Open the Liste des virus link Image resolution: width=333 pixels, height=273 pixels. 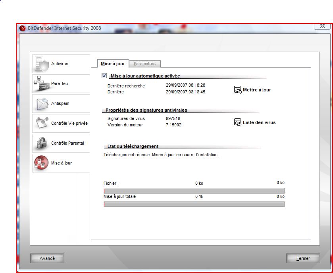[x=259, y=122]
